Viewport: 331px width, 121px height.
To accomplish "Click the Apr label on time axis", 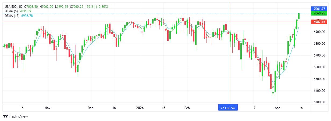I will tap(277, 108).
